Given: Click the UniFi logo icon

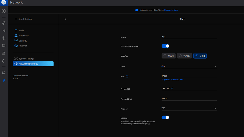Looking at the screenshot, I should [4, 2].
